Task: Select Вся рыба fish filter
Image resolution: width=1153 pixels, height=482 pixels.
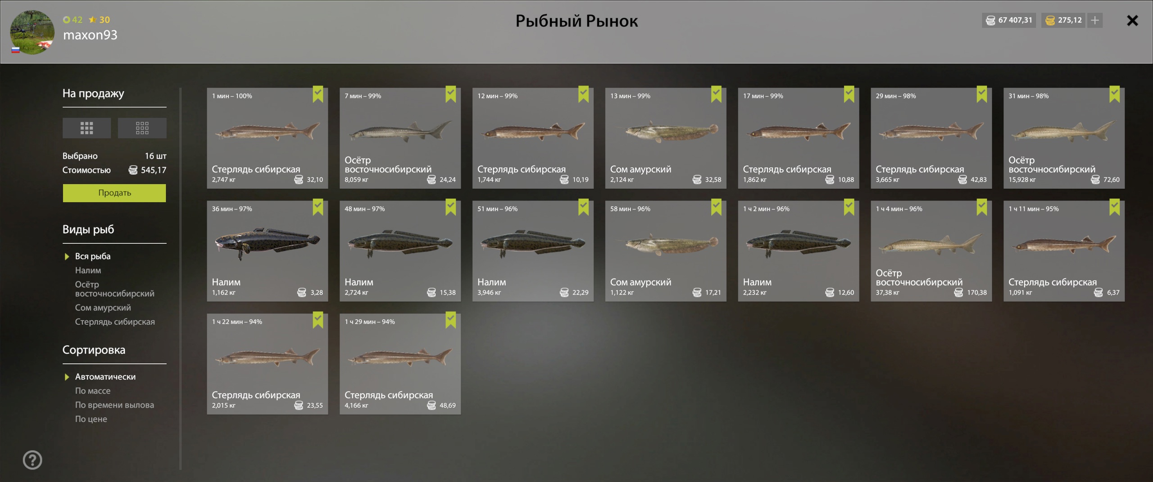Action: (93, 256)
